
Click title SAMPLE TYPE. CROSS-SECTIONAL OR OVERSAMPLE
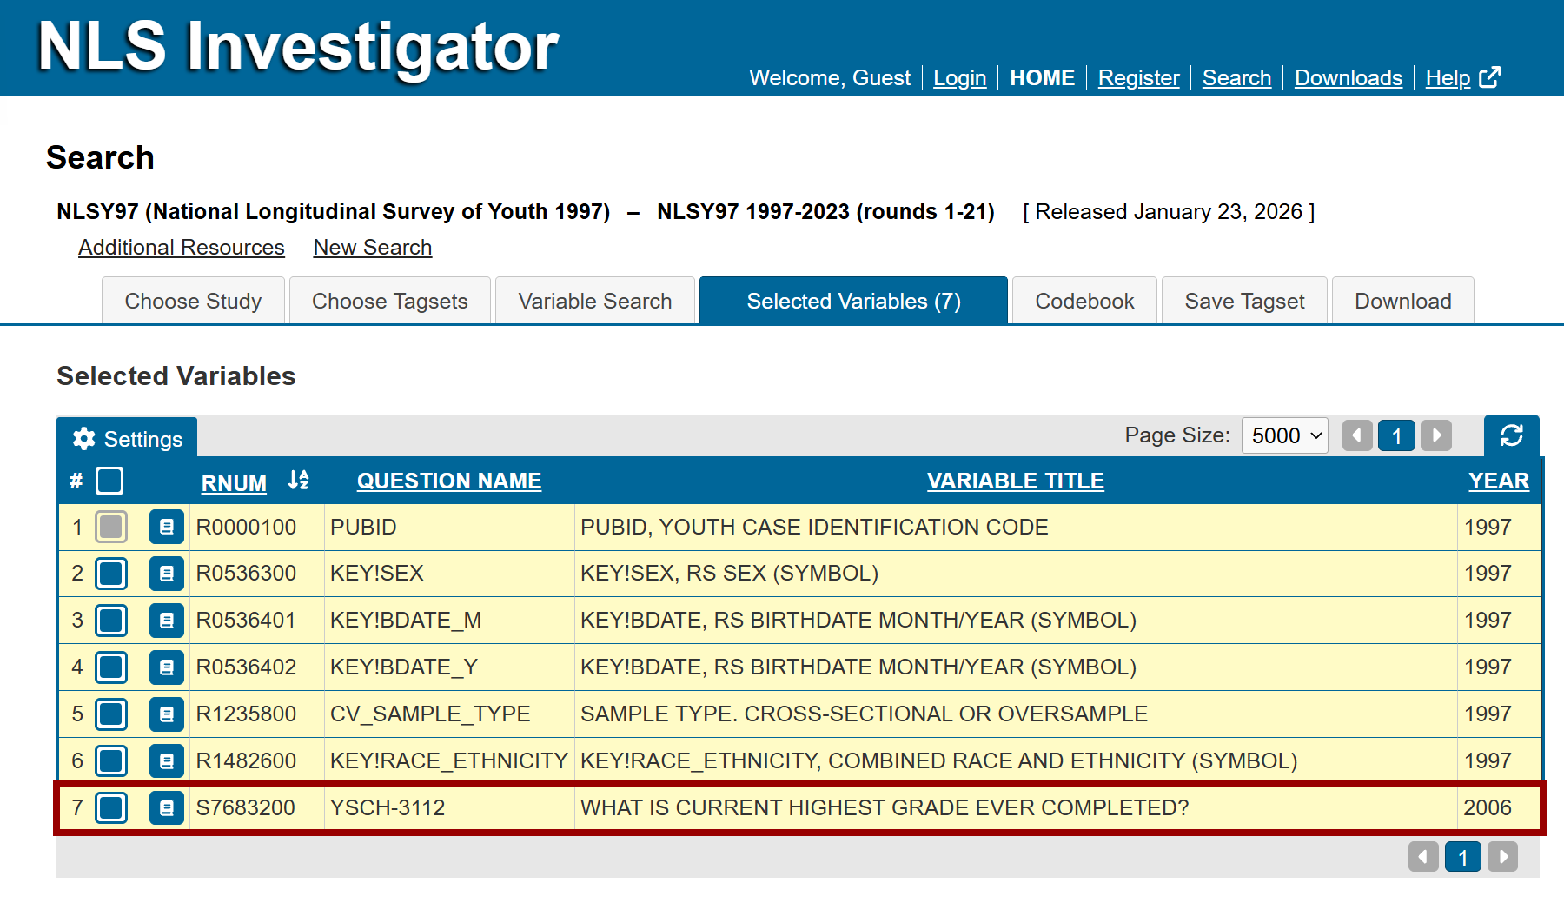[864, 714]
